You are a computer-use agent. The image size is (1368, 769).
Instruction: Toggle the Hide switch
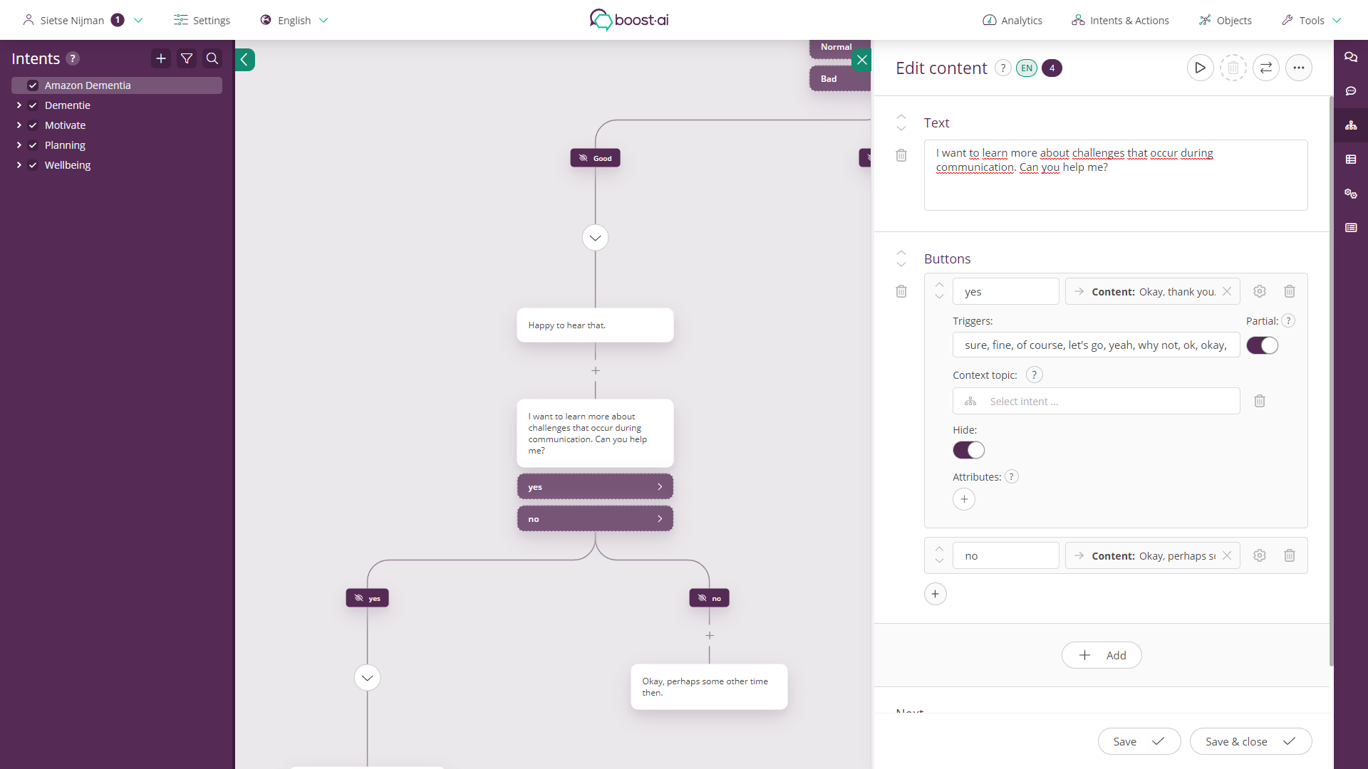coord(968,450)
